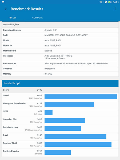The image size is (120, 160).
Task: Tap the Face Detection result bar
Action: tap(63, 129)
